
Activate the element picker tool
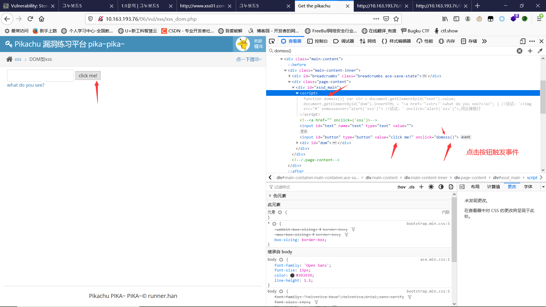(272, 41)
